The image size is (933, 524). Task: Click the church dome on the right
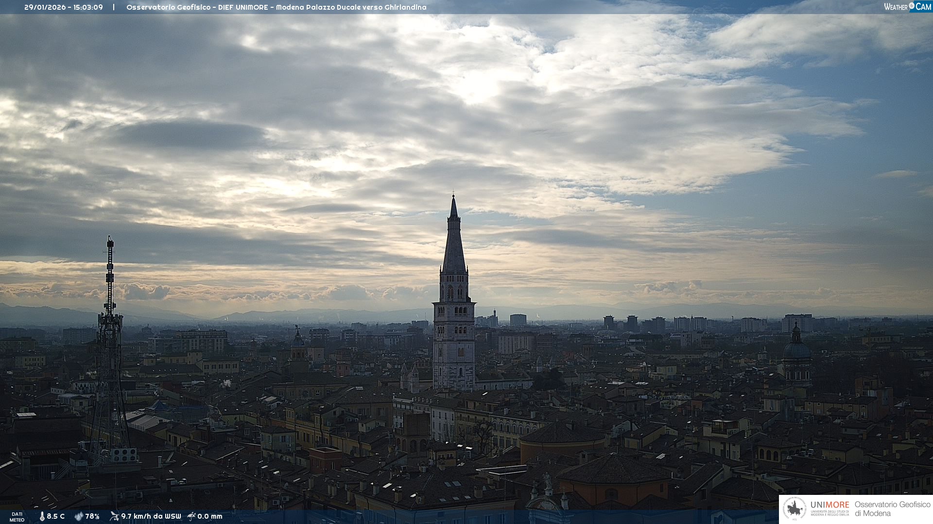click(x=796, y=349)
